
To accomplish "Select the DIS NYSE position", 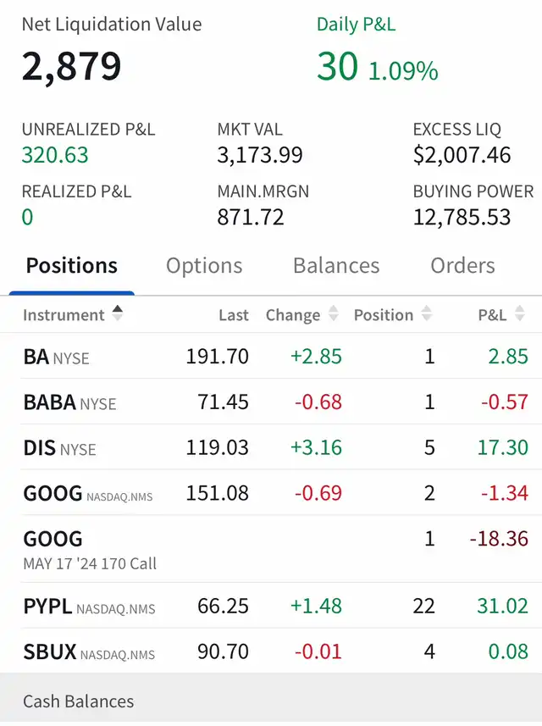I will (271, 447).
